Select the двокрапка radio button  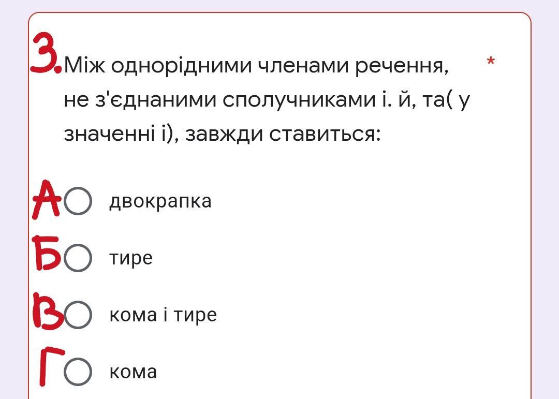click(78, 201)
